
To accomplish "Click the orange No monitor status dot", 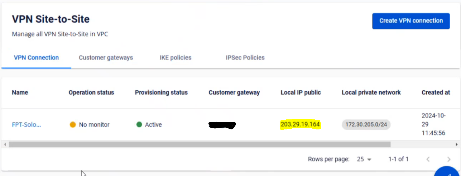I will coord(73,125).
